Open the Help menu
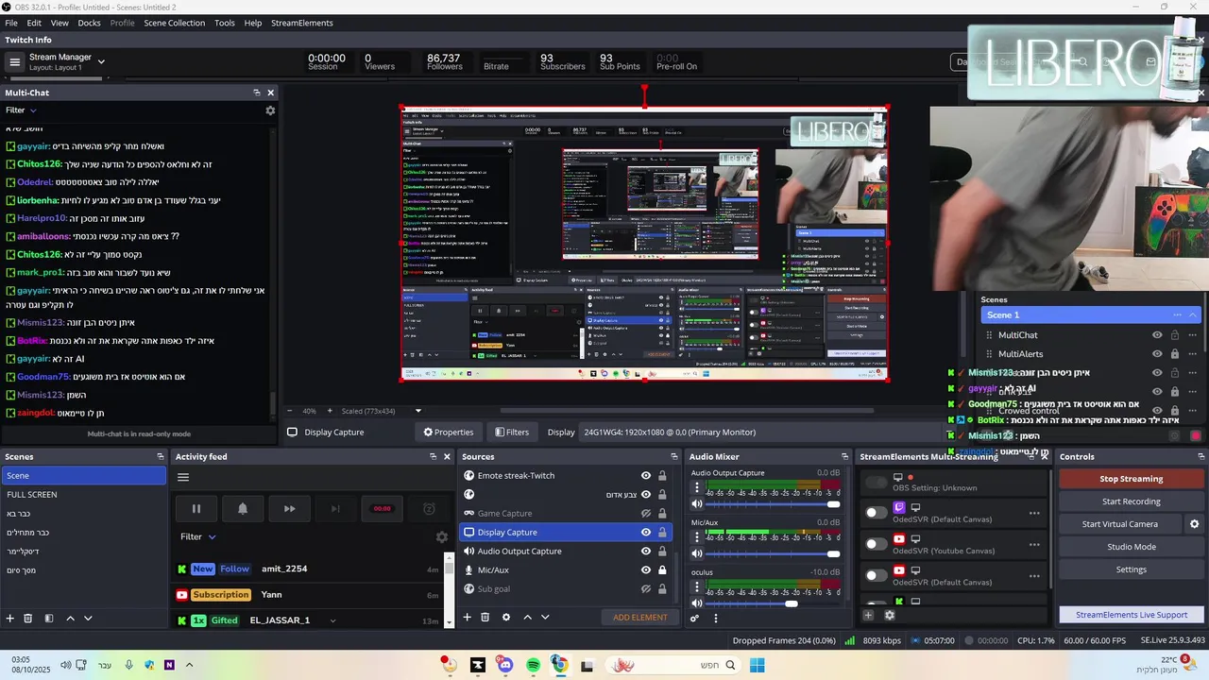This screenshot has height=680, width=1209. pos(253,23)
